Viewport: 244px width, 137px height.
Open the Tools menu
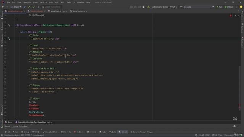69,3
